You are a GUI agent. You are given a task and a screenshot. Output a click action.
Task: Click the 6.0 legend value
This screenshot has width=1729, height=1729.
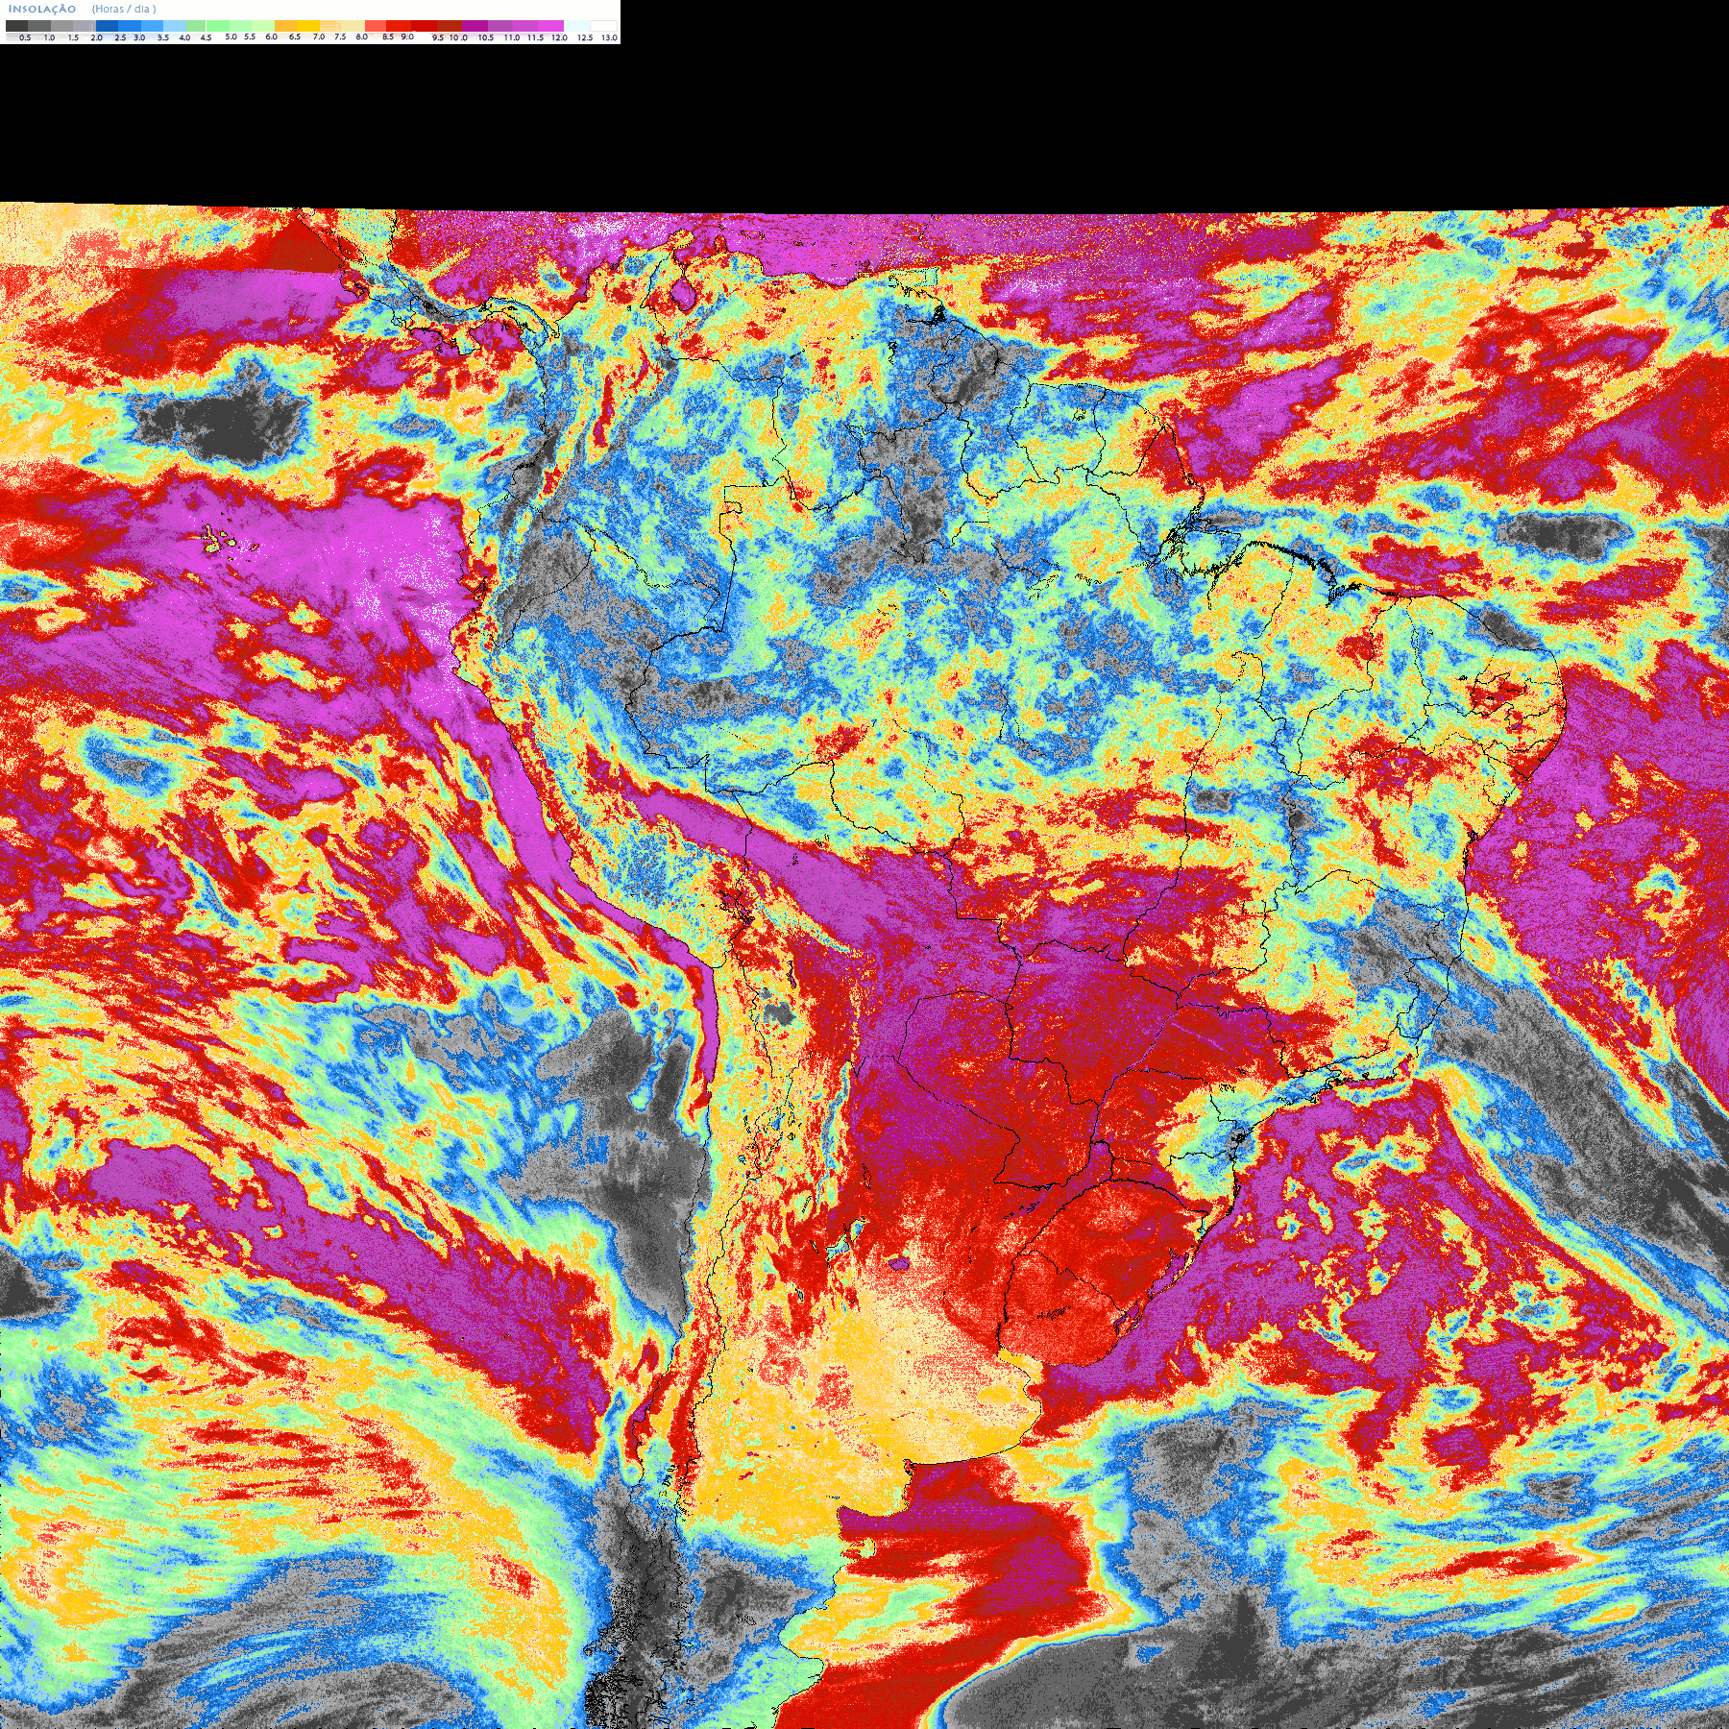271,37
